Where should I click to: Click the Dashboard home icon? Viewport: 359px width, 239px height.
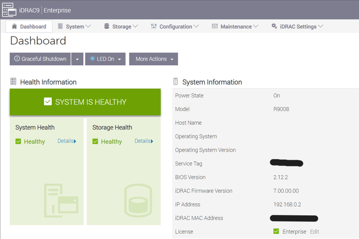[14, 26]
